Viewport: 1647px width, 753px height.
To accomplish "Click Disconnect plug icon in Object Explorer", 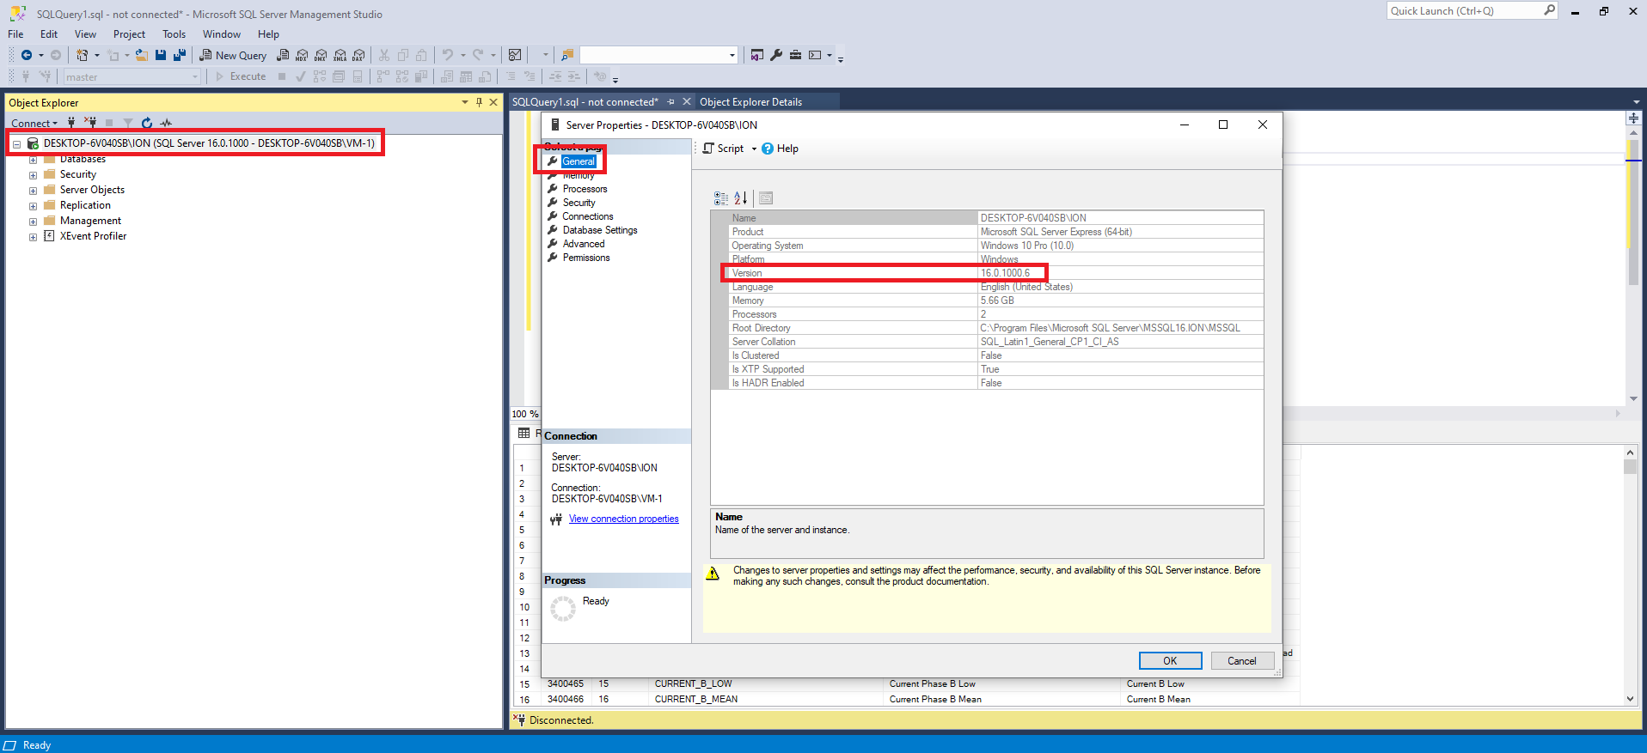I will [x=90, y=123].
